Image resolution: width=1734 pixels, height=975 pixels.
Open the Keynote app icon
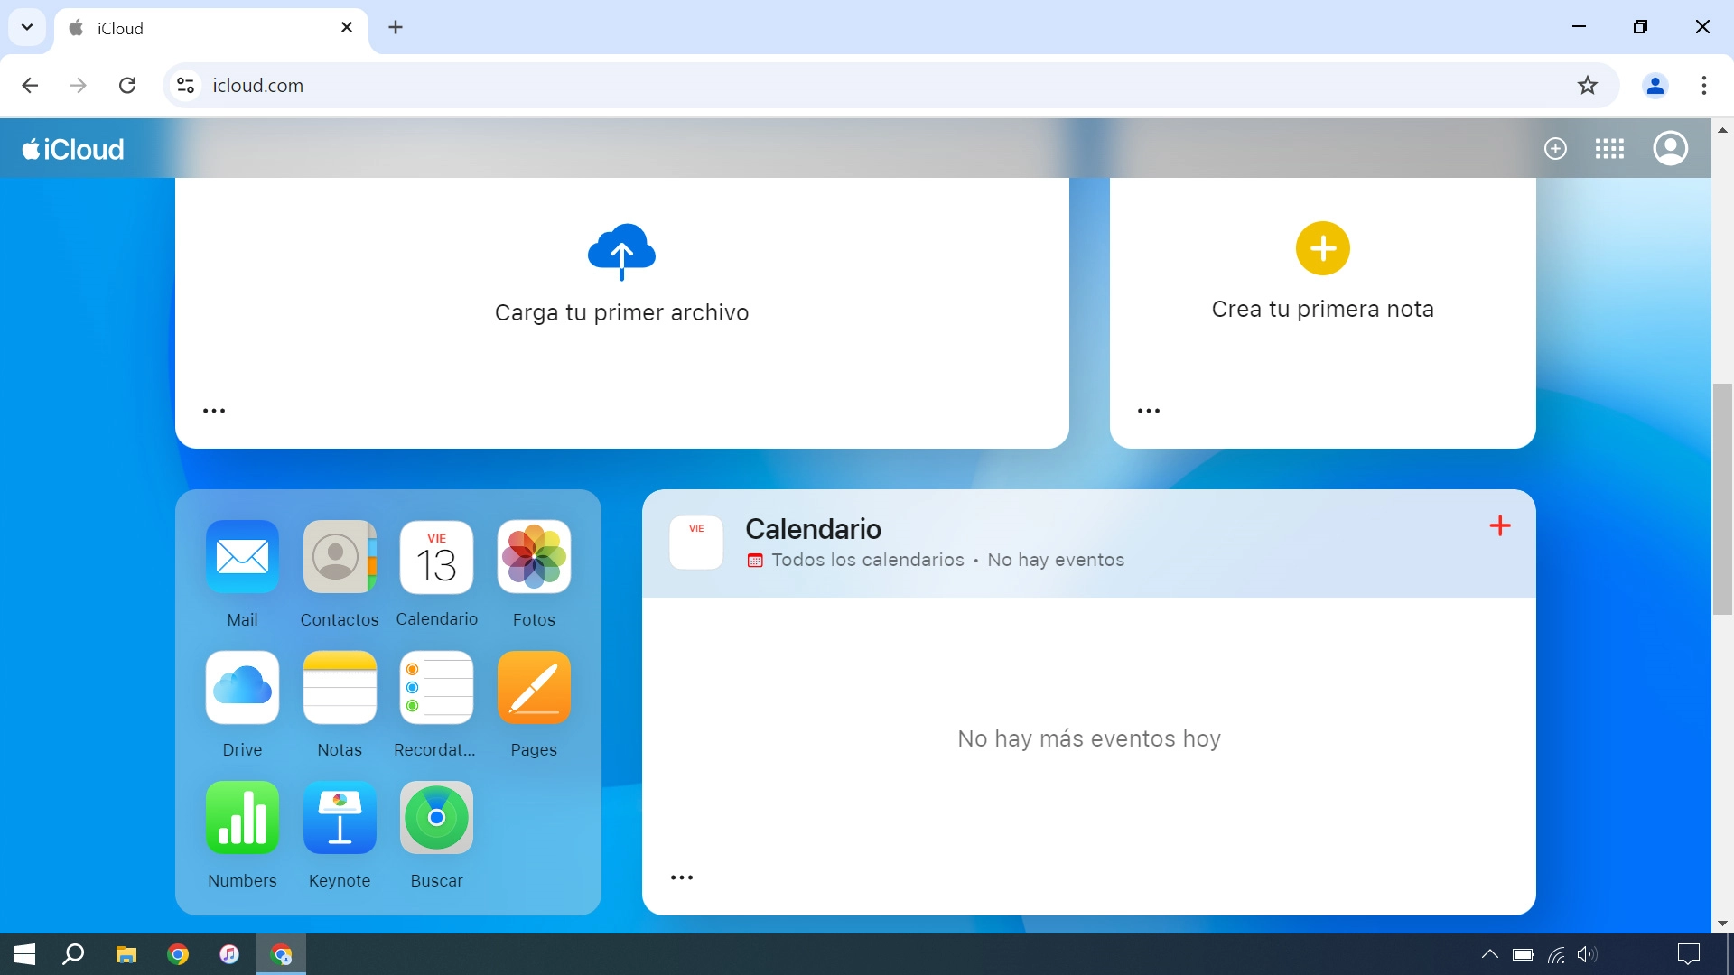coord(340,817)
